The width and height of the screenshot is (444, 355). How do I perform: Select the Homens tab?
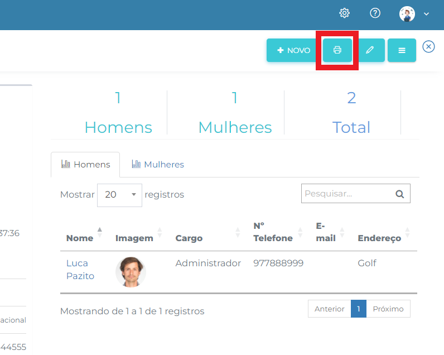(x=85, y=165)
